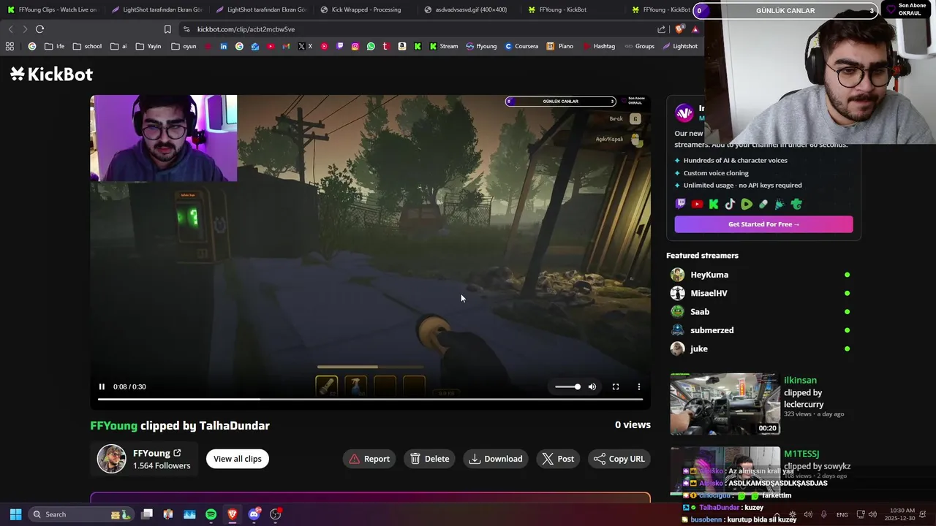Switch to FFYoung Clips browser tab
936x526 pixels.
click(52, 9)
